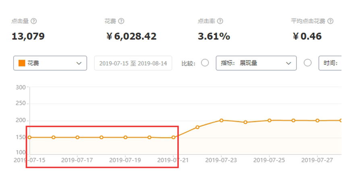Click the date range field 2019-07-15 至 2019-08-14
Image resolution: width=342 pixels, height=171 pixels.
[x=133, y=63]
